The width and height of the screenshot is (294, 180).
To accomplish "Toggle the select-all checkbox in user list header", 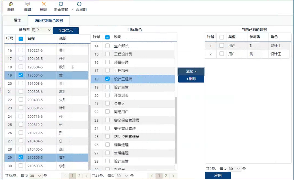I will (21, 39).
